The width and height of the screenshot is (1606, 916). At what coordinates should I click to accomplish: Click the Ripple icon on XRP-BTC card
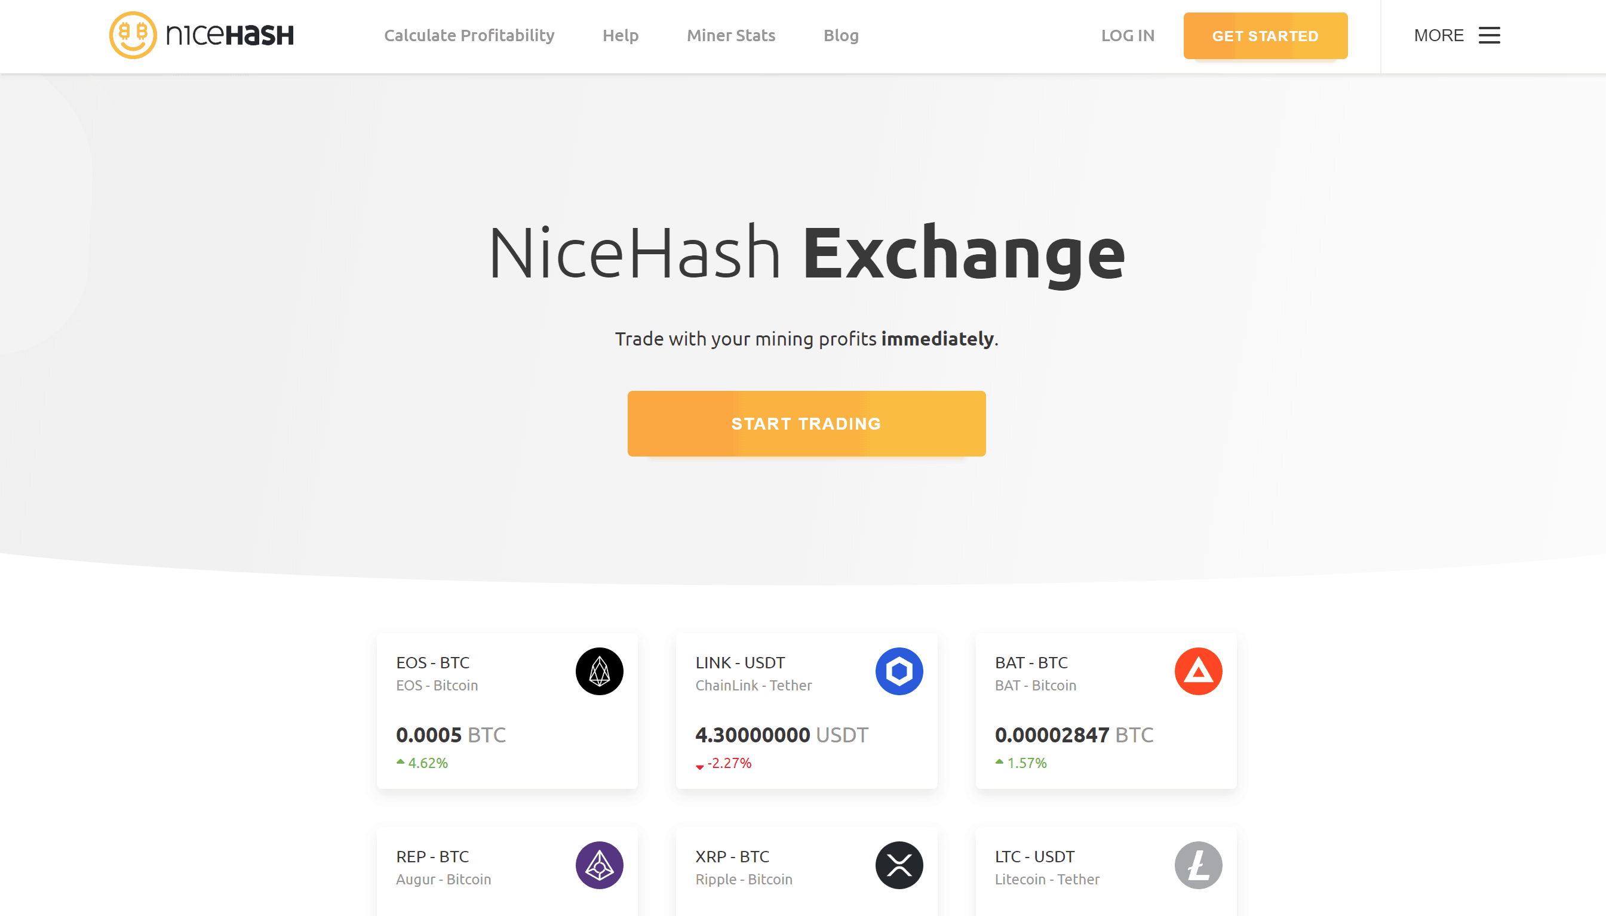coord(899,865)
